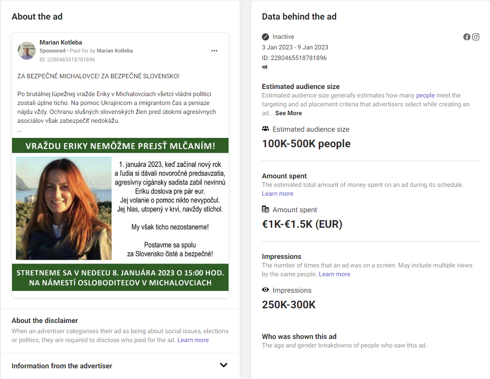
Task: Click the people icon beside Estimated audience size
Action: [265, 129]
